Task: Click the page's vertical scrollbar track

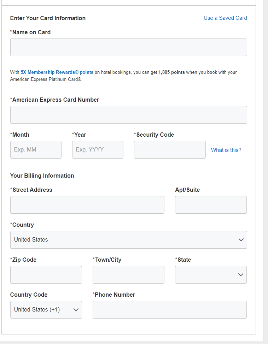Action: 266,172
